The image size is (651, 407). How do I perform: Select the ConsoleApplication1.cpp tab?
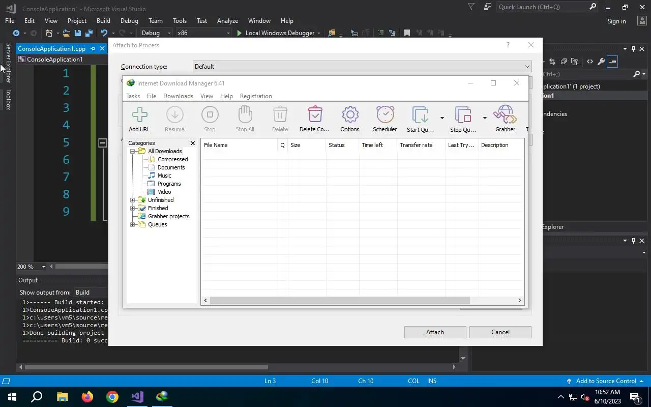(51, 49)
